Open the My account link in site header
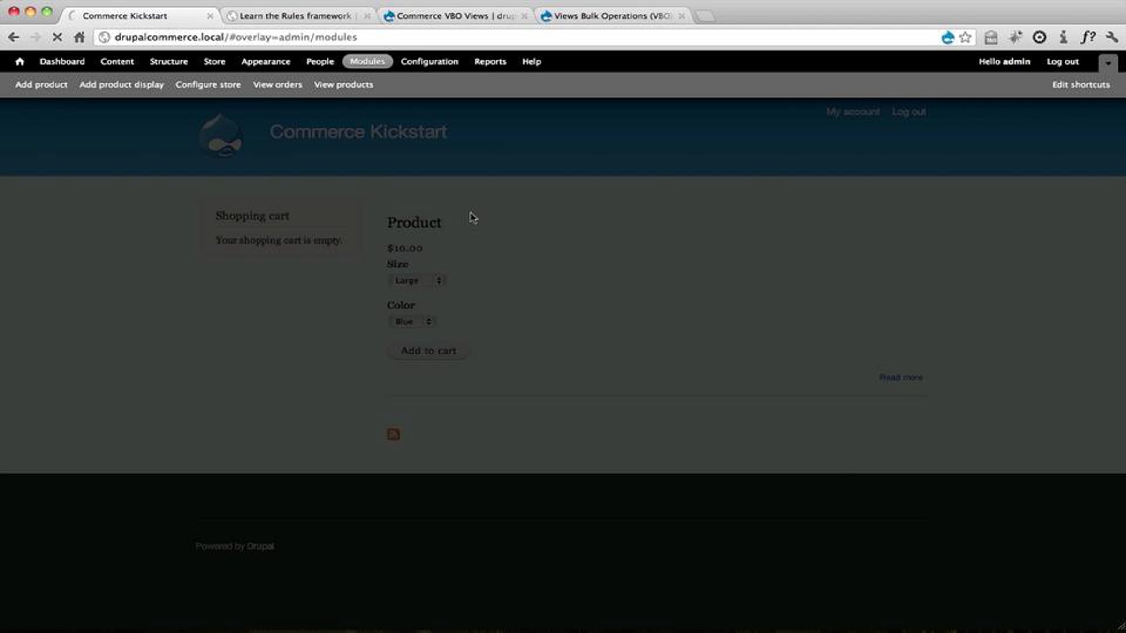1126x633 pixels. [853, 112]
